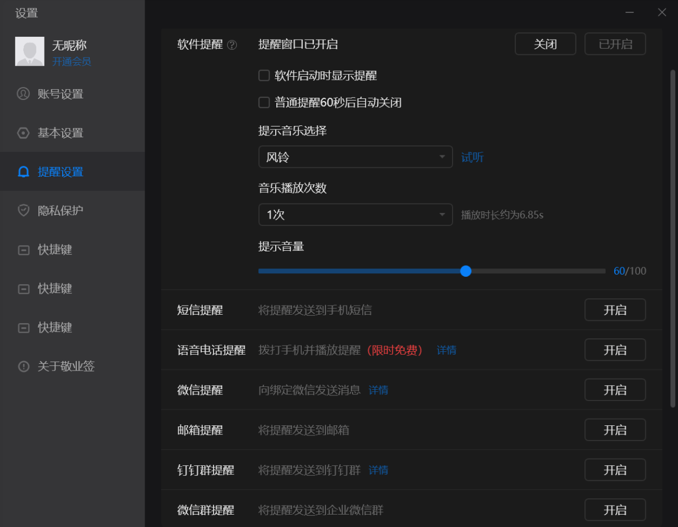Open the 提示音乐选择 dropdown showing 风铃
Viewport: 678px width, 527px height.
click(x=355, y=157)
